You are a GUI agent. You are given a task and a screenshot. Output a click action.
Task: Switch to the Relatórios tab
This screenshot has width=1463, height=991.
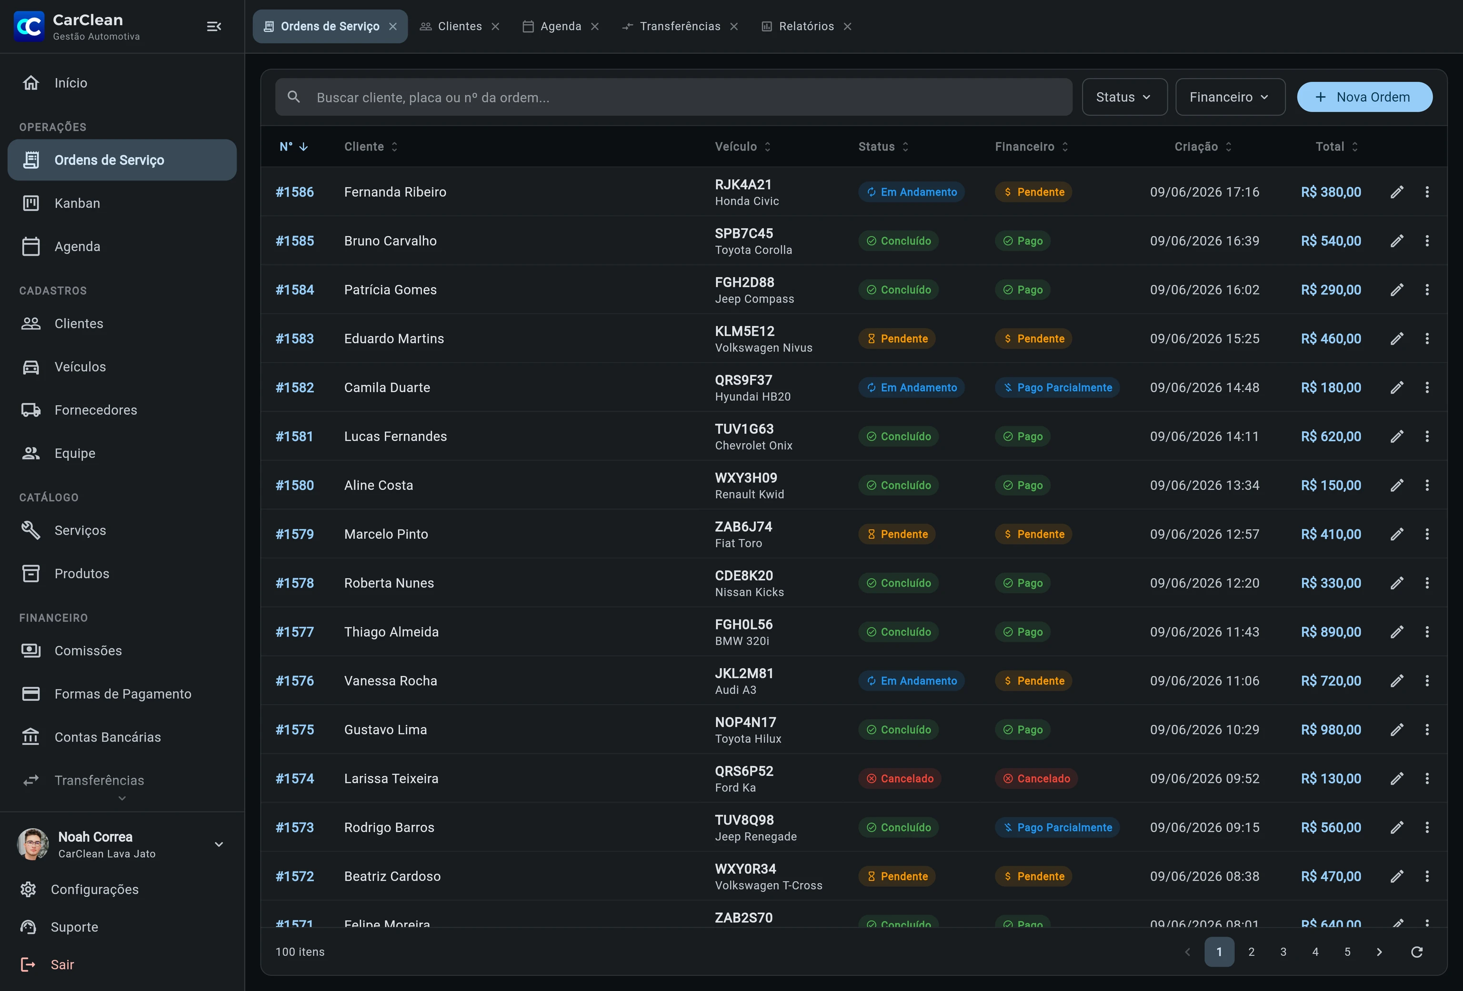806,27
